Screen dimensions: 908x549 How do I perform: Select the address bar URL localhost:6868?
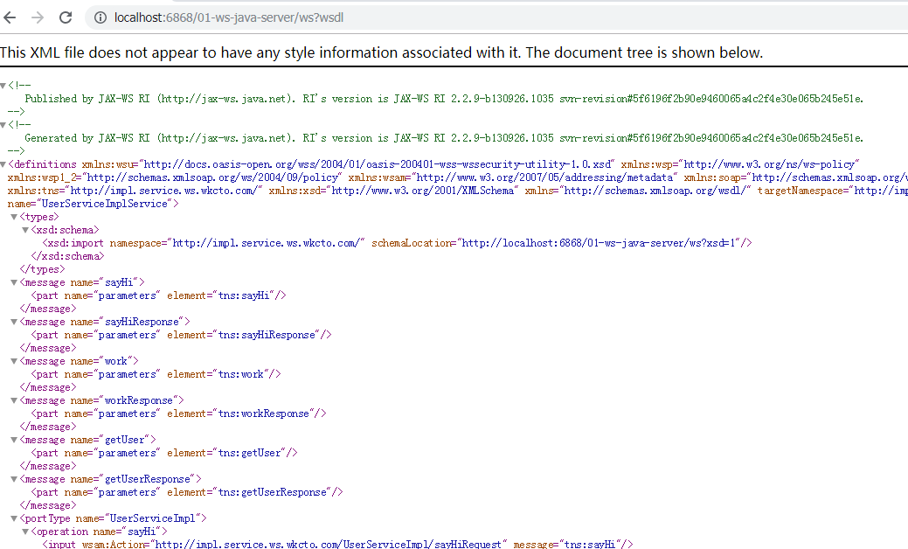(229, 18)
